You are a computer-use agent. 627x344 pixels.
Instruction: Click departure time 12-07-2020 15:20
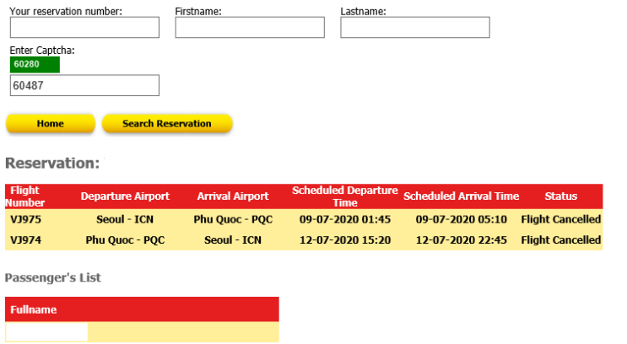coord(345,240)
